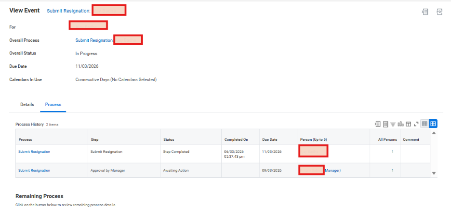Export Process History table to Excel
This screenshot has width=451, height=212.
point(378,124)
